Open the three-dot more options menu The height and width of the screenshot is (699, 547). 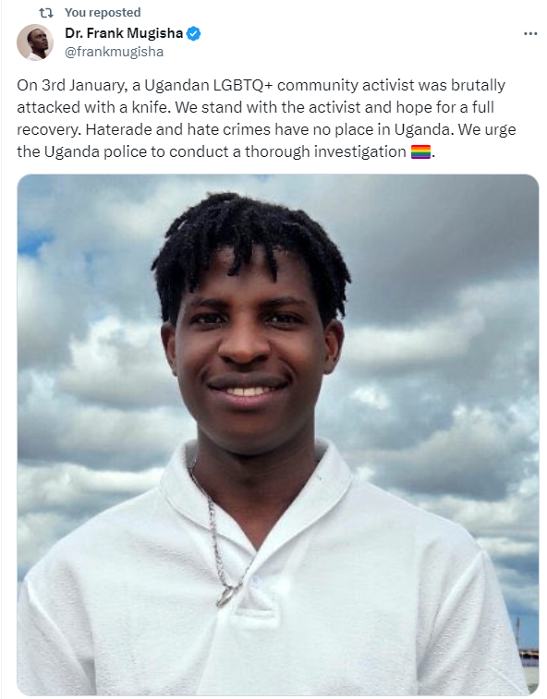[x=530, y=33]
